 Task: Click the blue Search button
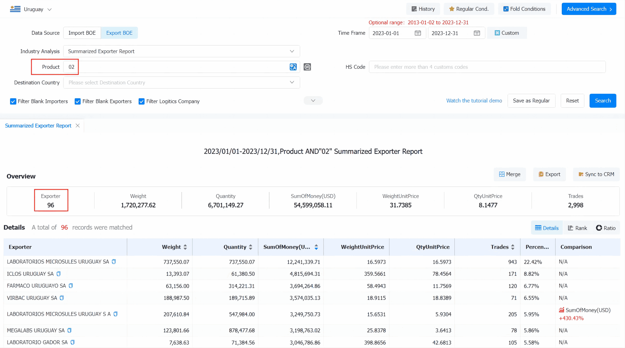(603, 101)
